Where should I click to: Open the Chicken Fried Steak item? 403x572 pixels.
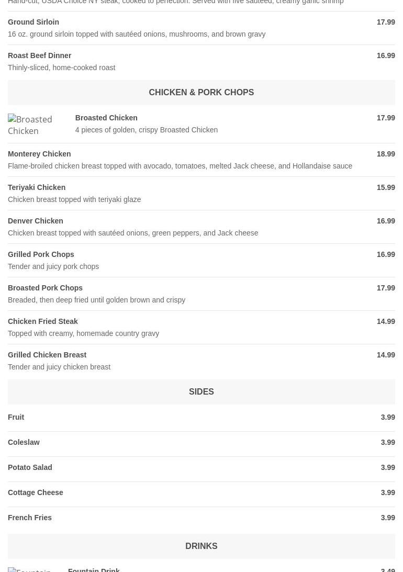click(x=43, y=322)
